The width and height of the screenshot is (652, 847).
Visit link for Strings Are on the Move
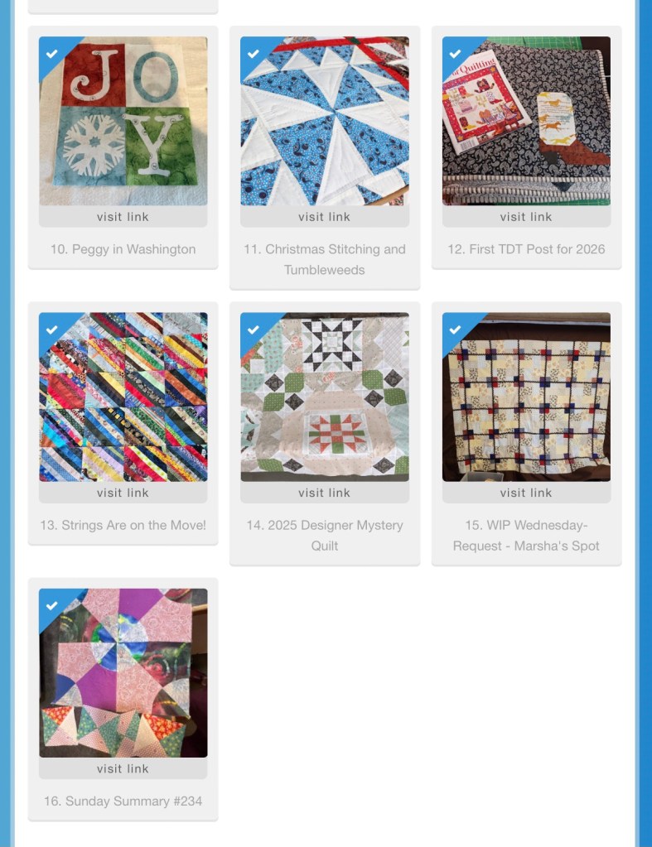point(123,493)
